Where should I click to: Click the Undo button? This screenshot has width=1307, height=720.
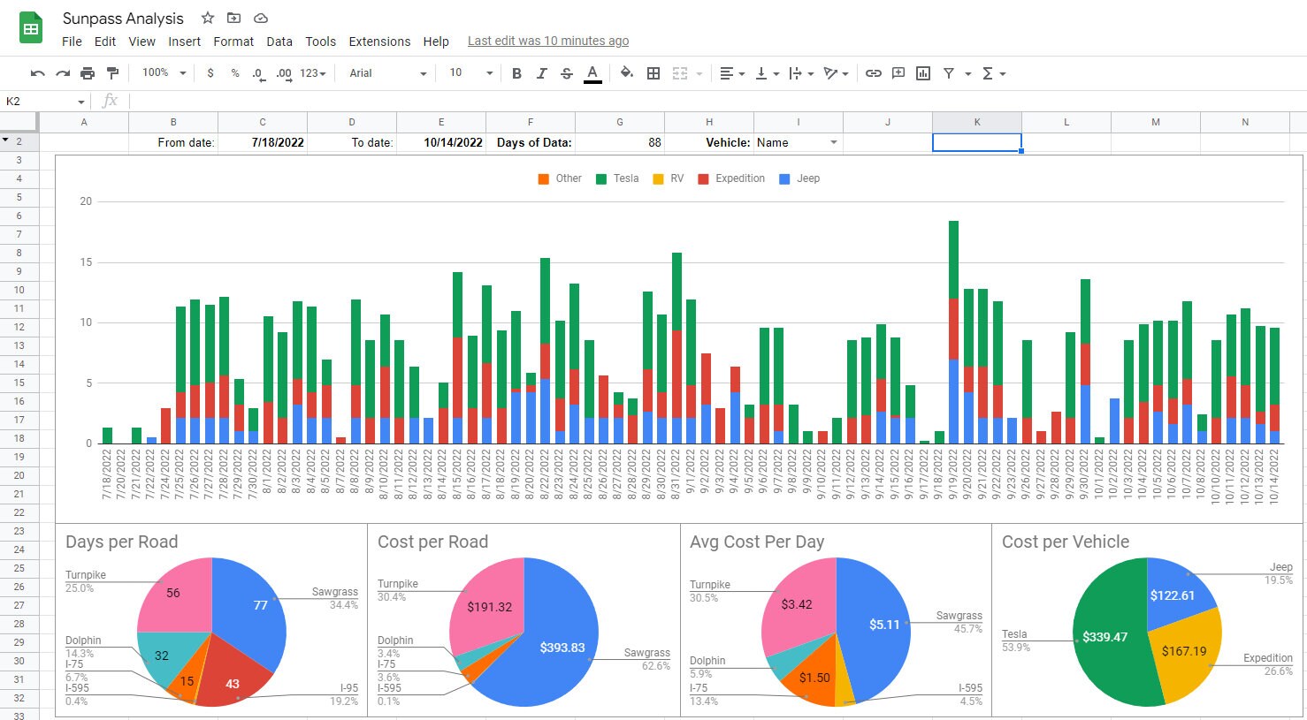pyautogui.click(x=36, y=73)
